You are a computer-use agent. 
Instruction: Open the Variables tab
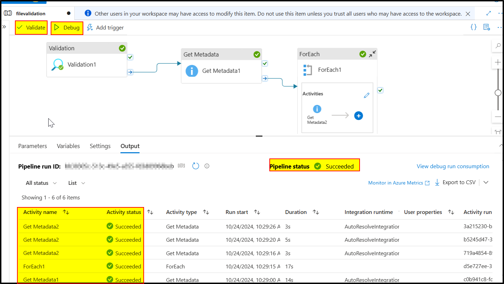click(68, 146)
